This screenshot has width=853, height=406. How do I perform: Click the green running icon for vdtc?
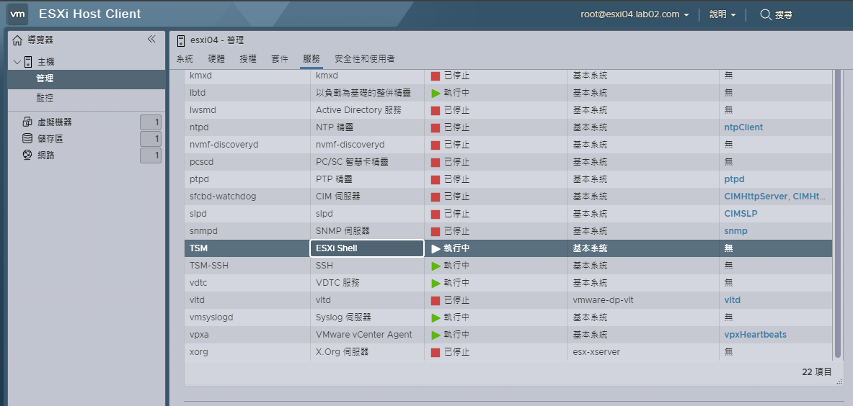(x=436, y=283)
